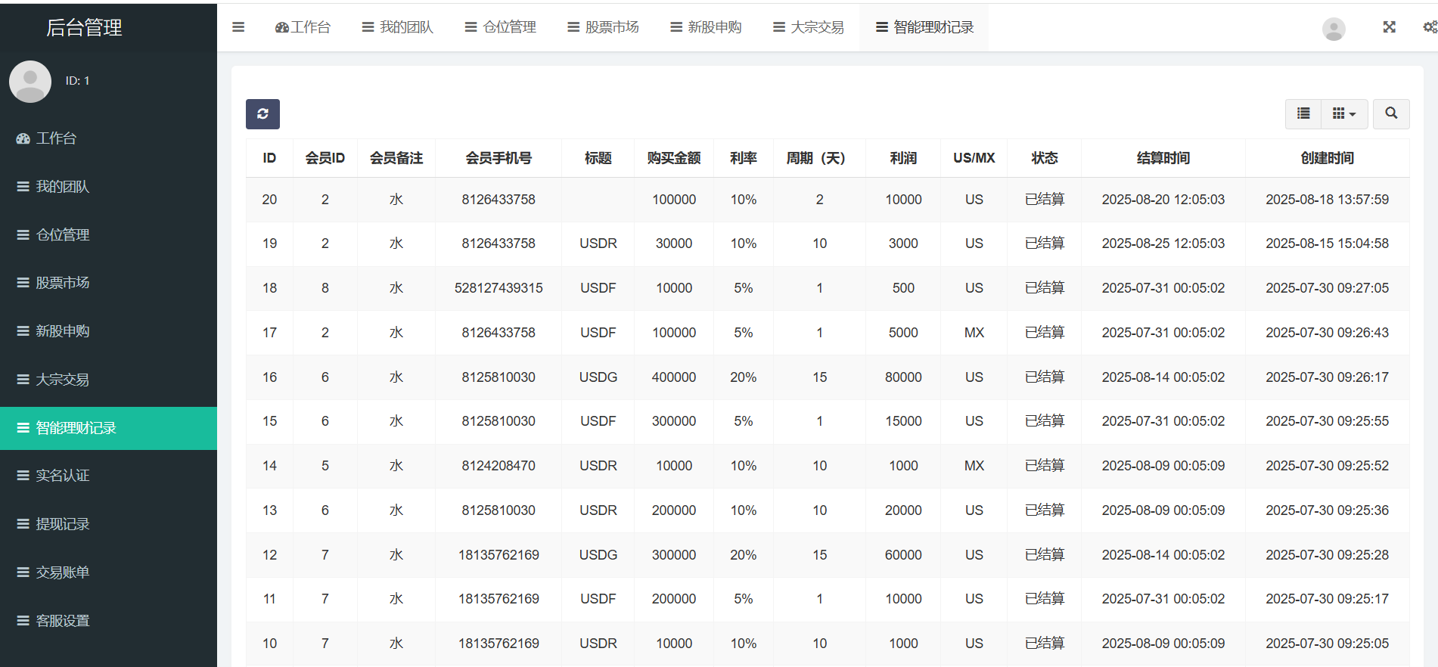
Task: Toggle the sidebar hamburger menu icon
Action: click(238, 27)
